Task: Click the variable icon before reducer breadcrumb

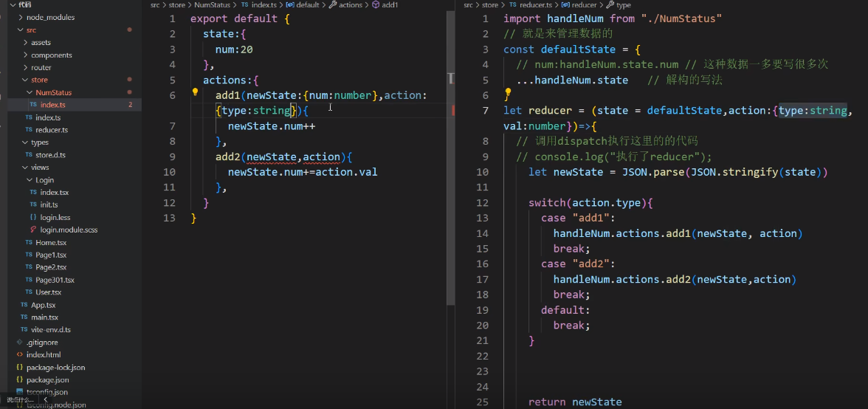Action: (565, 5)
